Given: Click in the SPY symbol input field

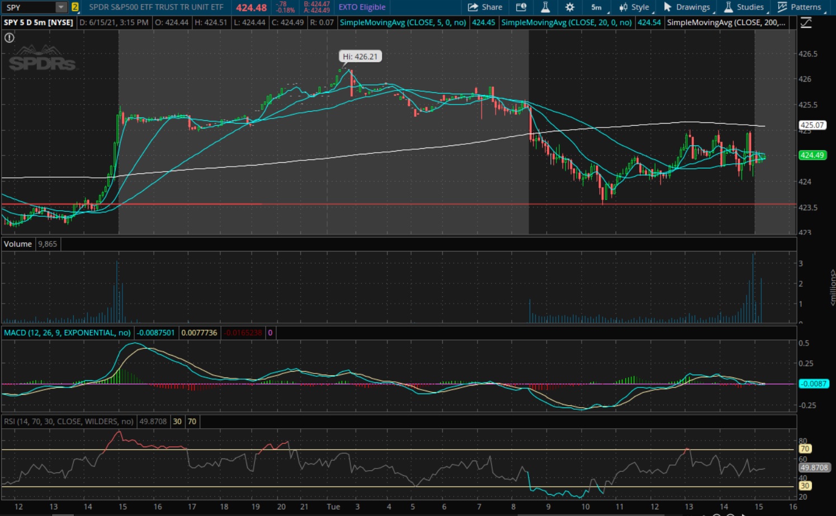Looking at the screenshot, I should tap(30, 7).
